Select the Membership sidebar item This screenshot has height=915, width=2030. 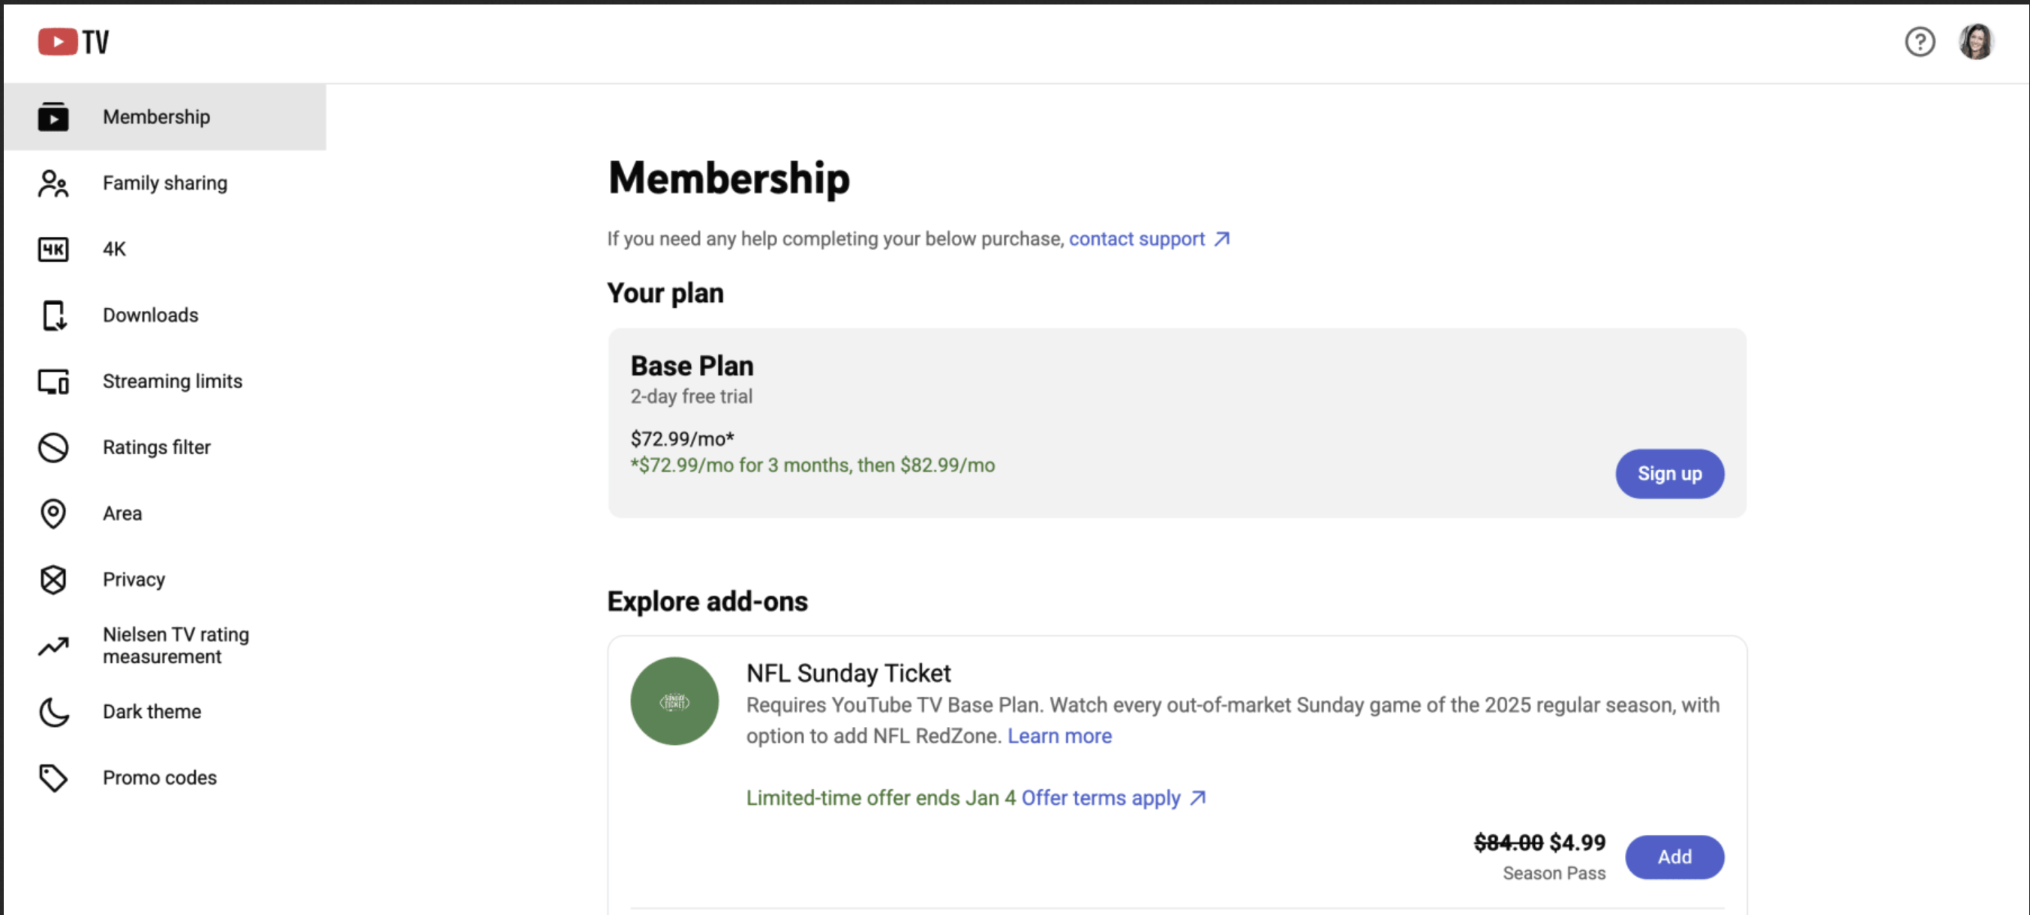[165, 118]
